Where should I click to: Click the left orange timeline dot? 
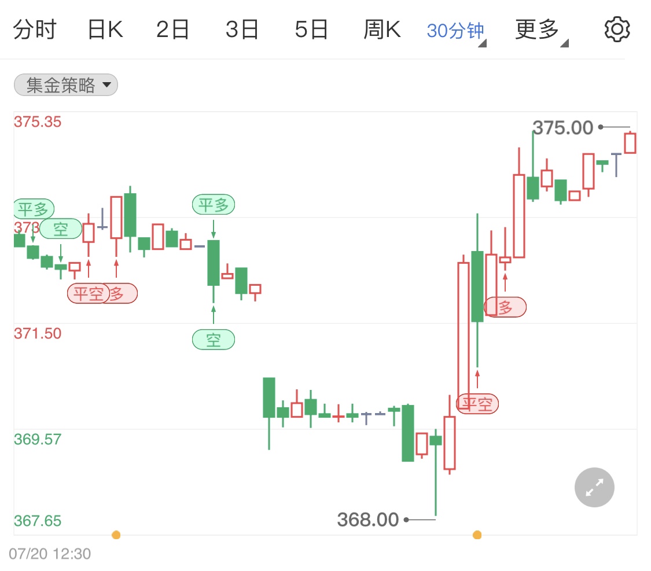point(116,535)
